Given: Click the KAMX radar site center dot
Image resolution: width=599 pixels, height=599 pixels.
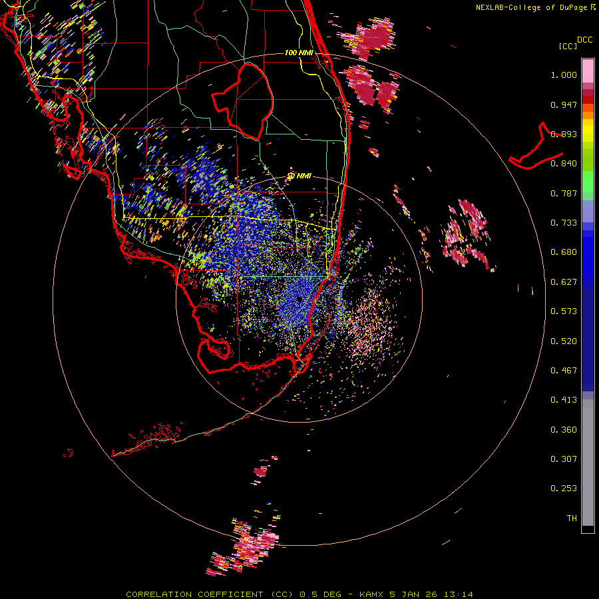Looking at the screenshot, I should click(299, 299).
